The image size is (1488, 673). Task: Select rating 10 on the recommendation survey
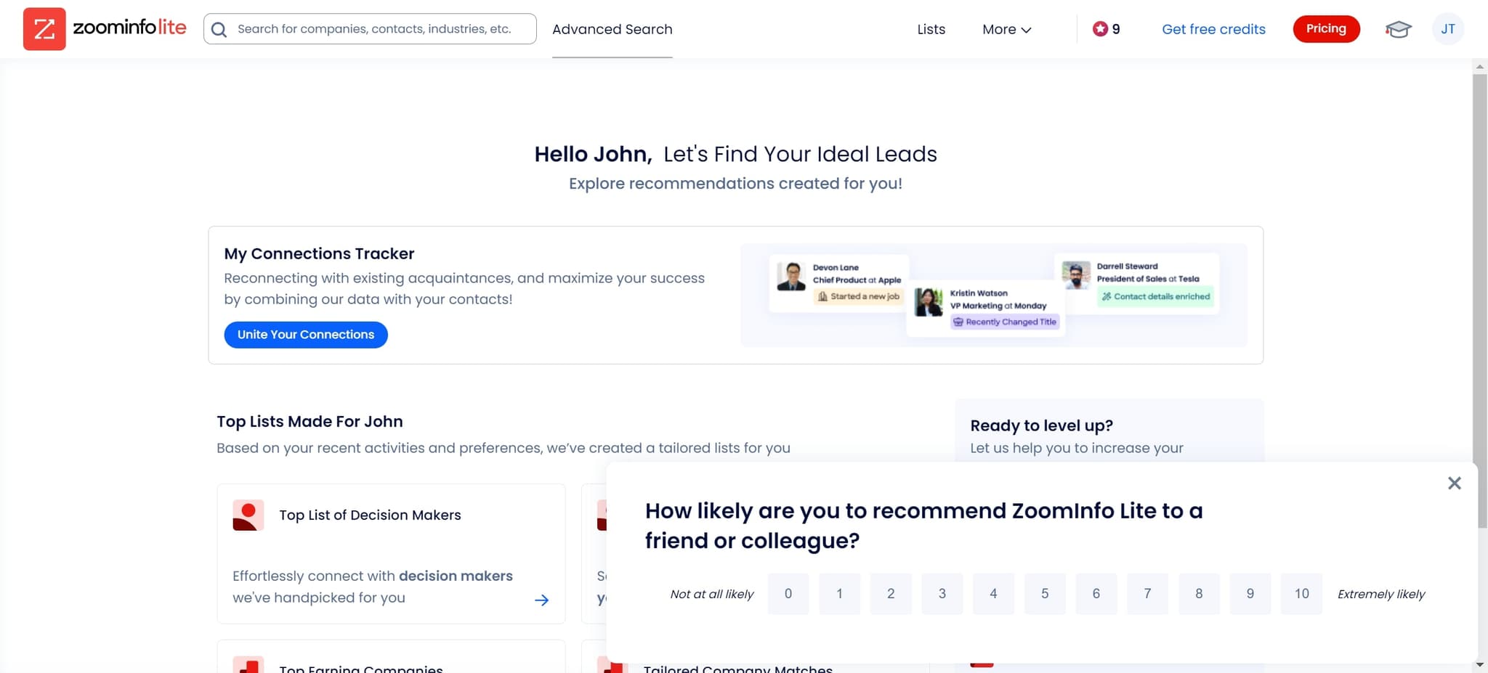coord(1301,593)
